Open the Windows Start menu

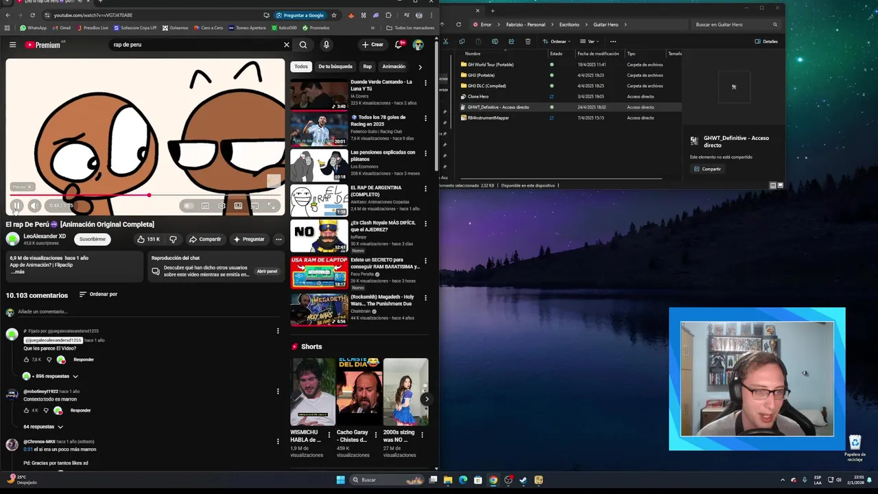click(340, 480)
